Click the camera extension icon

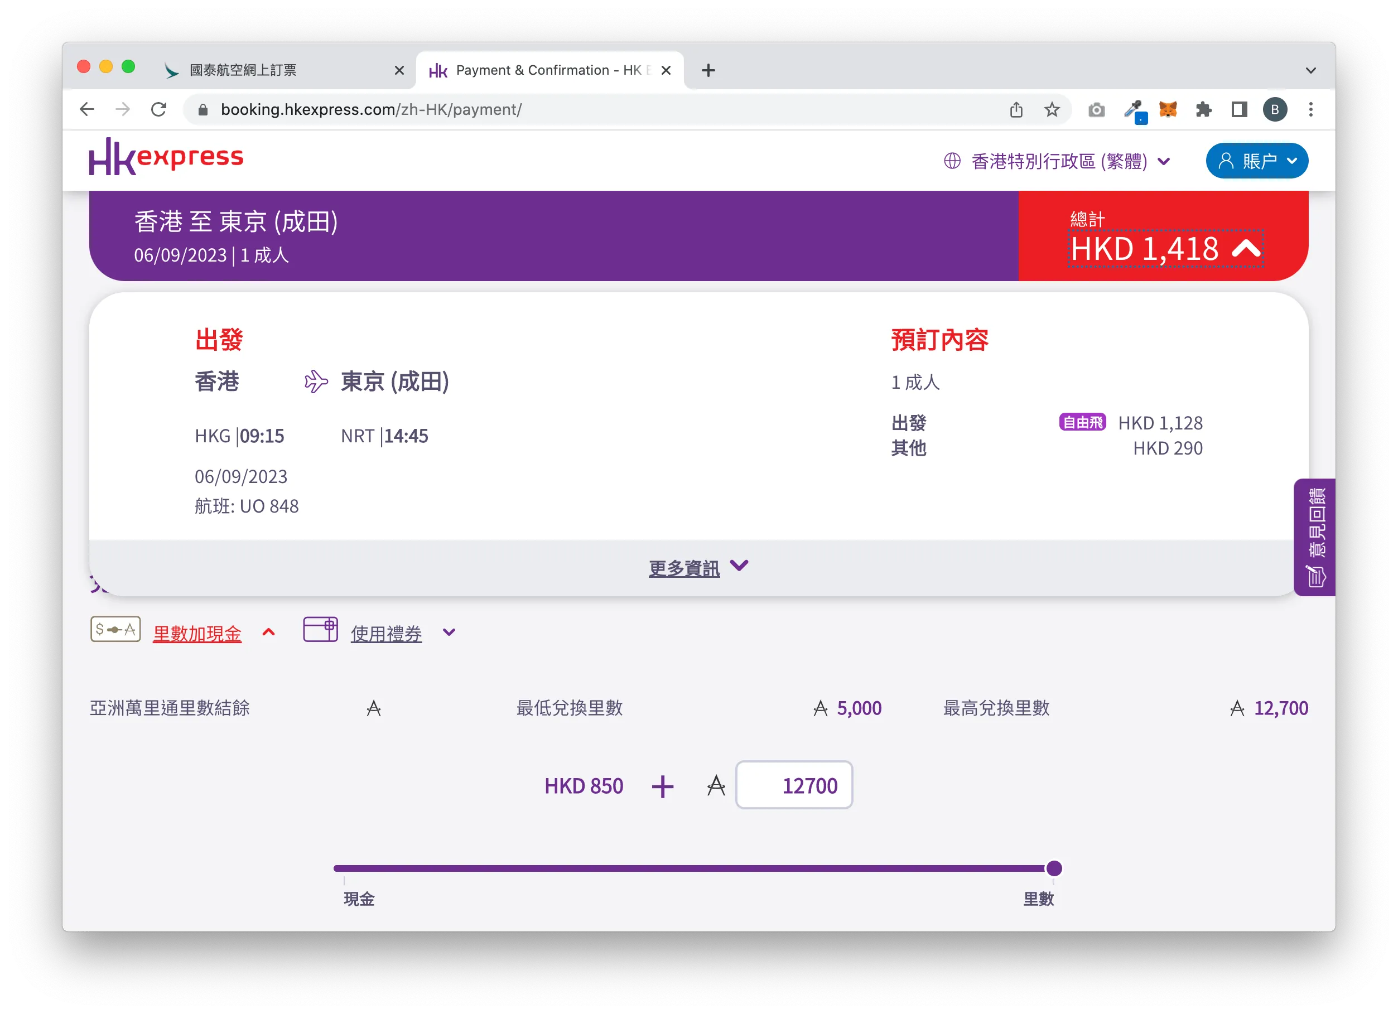pos(1096,110)
